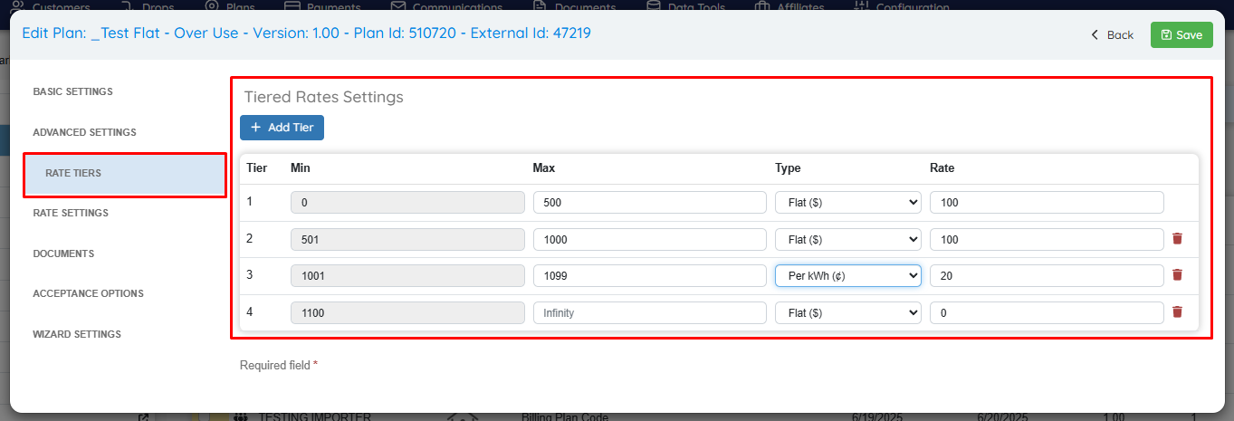Open the Documents sidebar section
This screenshot has height=421, width=1234.
point(63,254)
